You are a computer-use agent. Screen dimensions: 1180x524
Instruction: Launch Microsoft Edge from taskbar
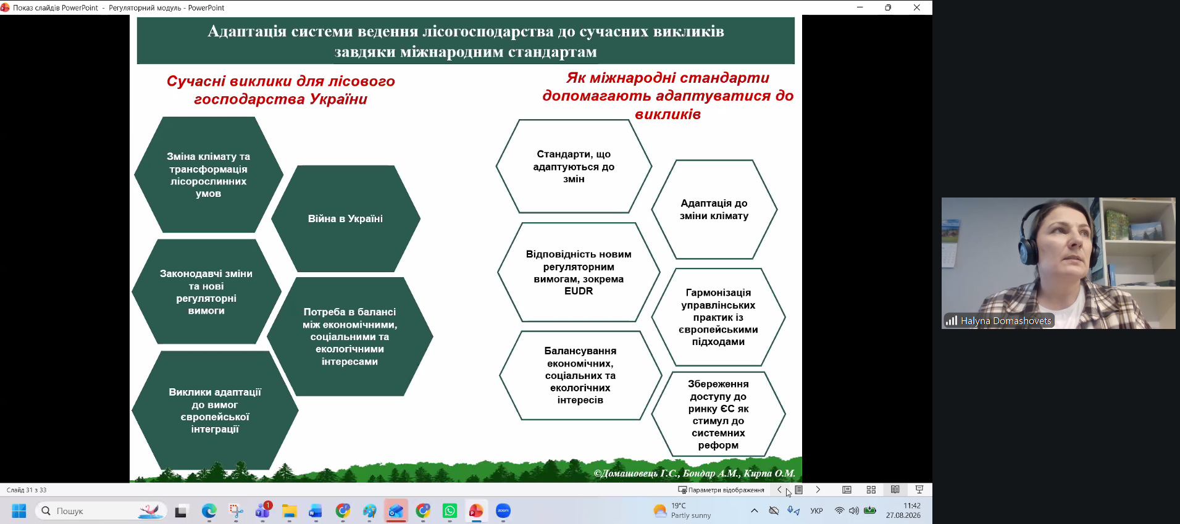[209, 511]
